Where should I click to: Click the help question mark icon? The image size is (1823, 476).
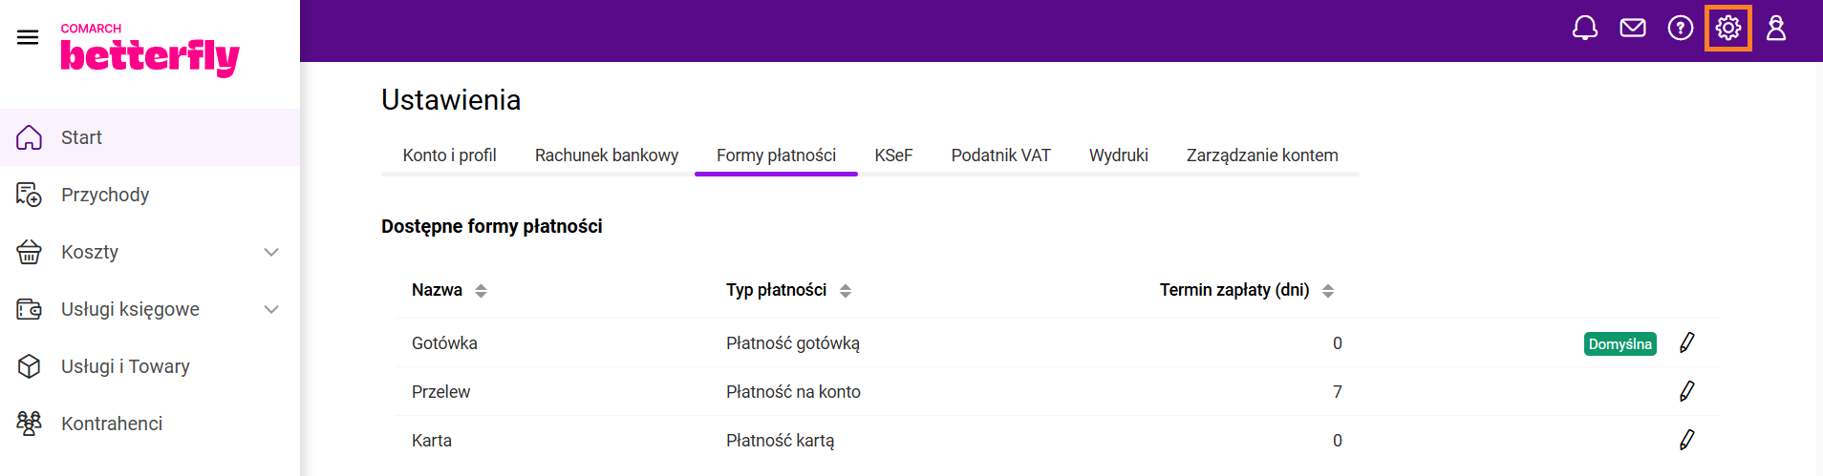click(x=1681, y=29)
